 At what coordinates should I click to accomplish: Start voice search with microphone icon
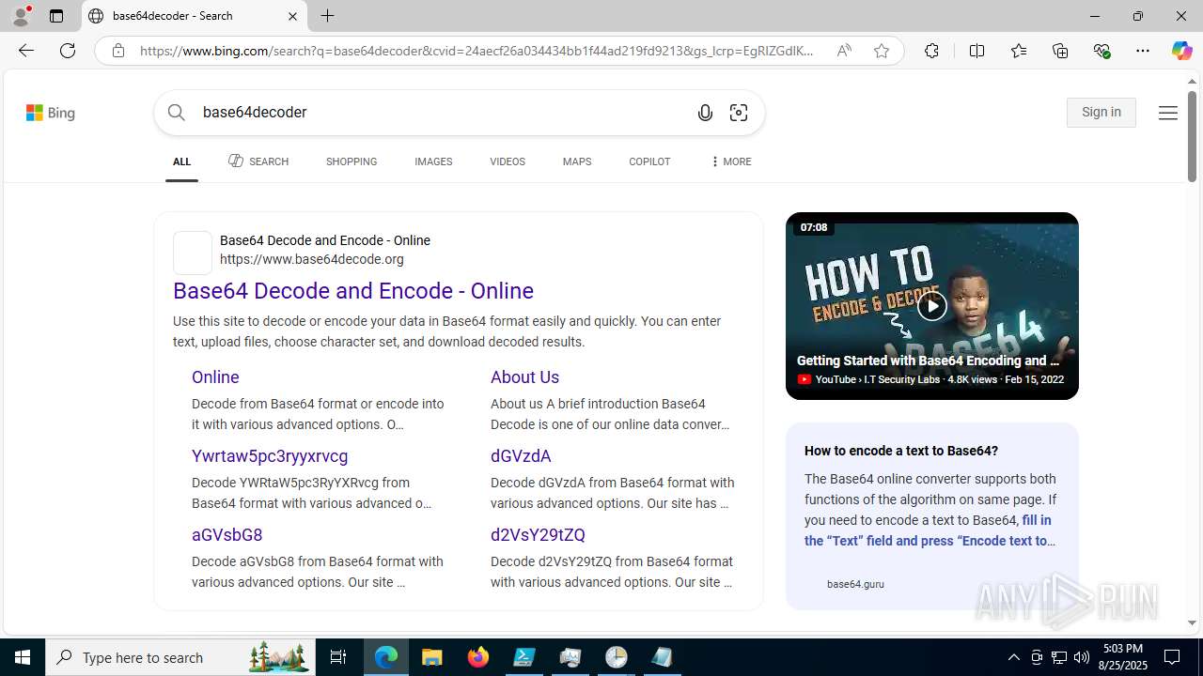(x=705, y=113)
